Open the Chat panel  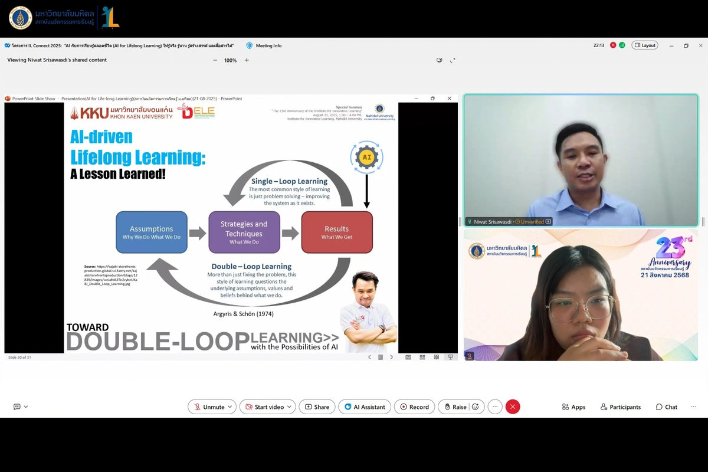point(666,407)
